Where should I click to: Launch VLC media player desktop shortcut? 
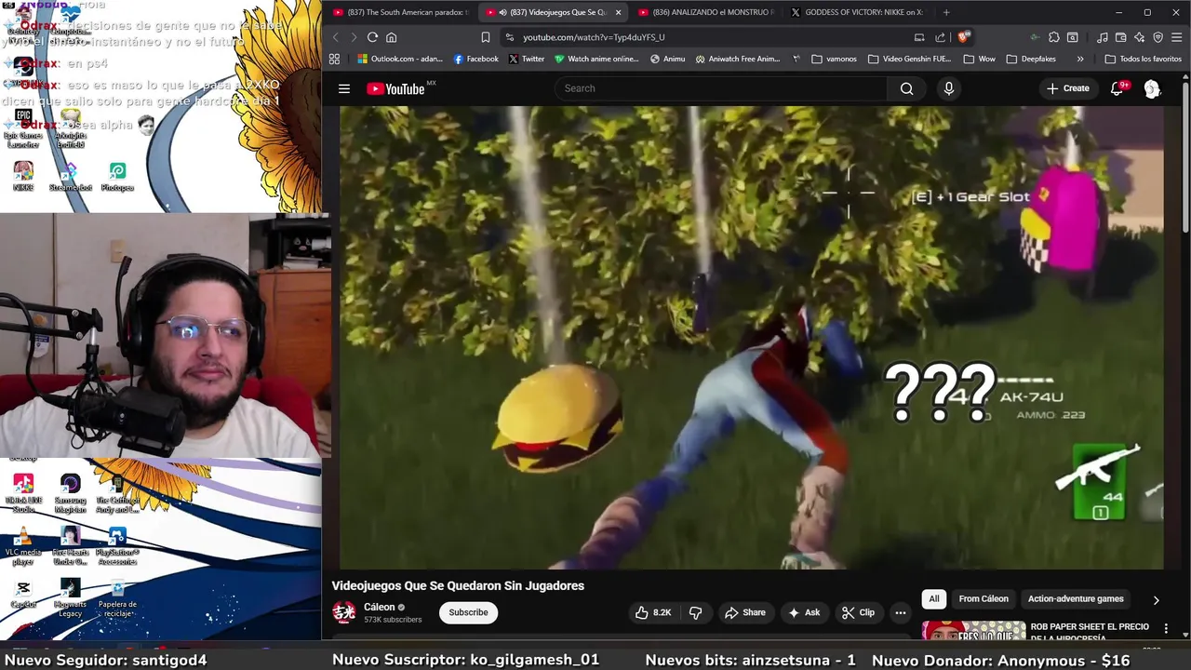pyautogui.click(x=23, y=546)
